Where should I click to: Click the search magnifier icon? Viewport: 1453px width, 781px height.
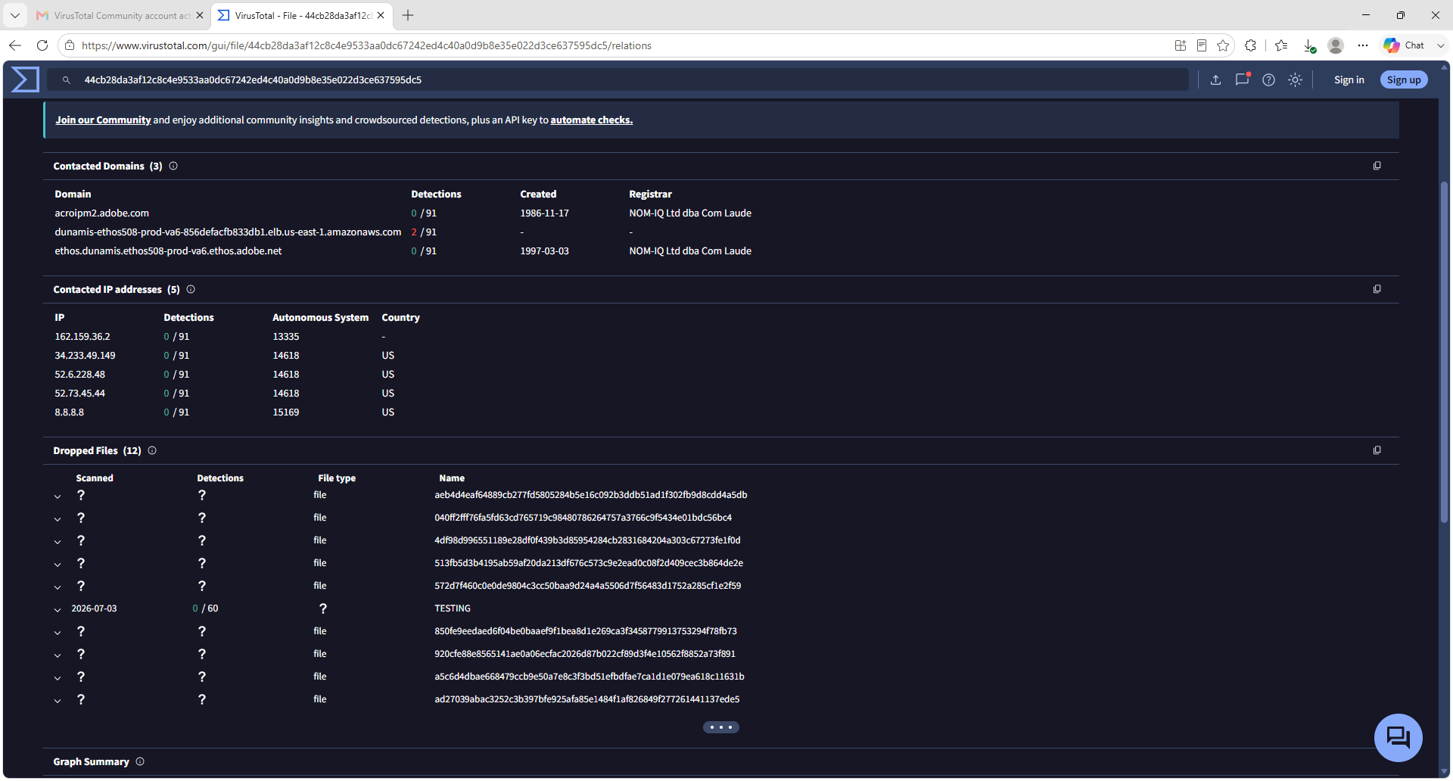tap(67, 80)
